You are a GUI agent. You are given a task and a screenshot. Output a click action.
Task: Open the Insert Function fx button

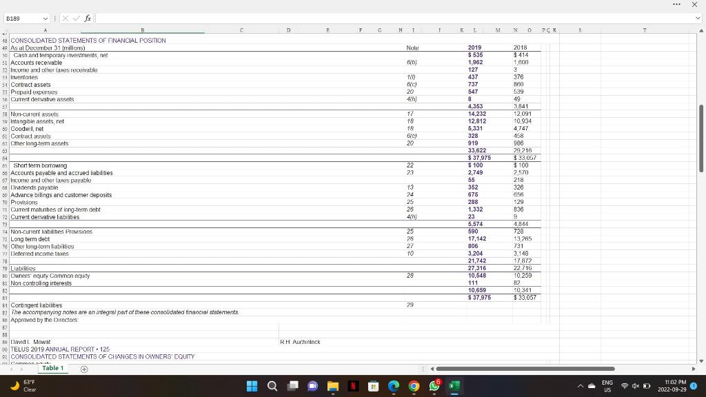pyautogui.click(x=88, y=19)
